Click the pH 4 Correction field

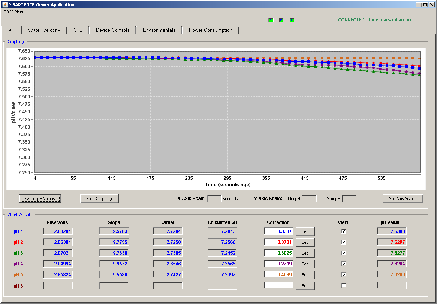(279, 264)
